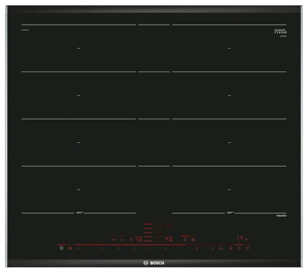This screenshot has width=308, height=271.
Task: Tap the Bosch logo at the bottom
Action: point(154,263)
